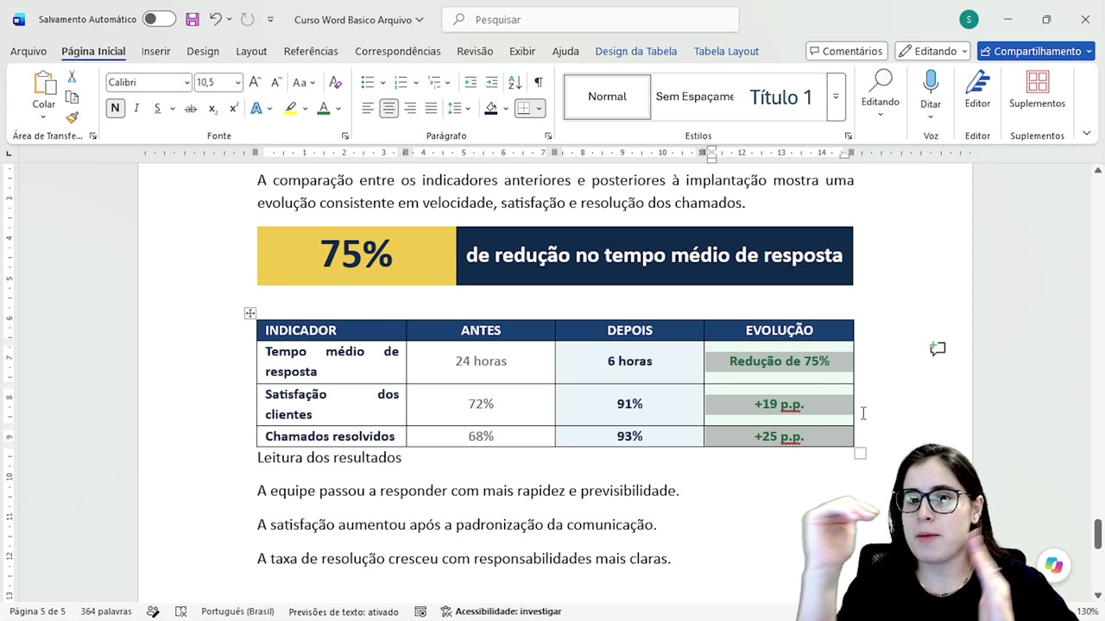Click the Cut scissors icon
Screen dimensions: 1105x621
72,78
